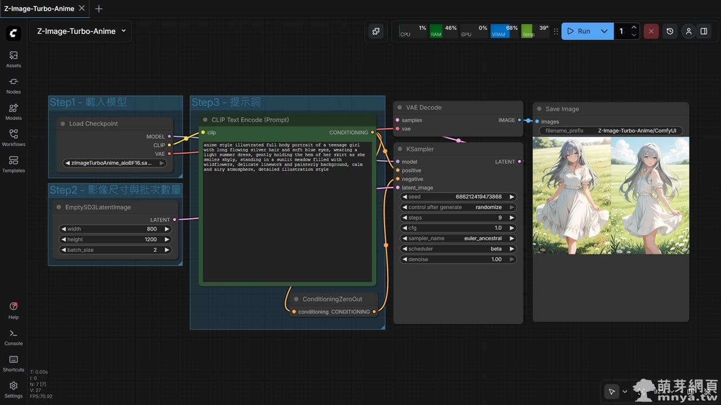
Task: Open the Models sidebar panel
Action: click(14, 111)
